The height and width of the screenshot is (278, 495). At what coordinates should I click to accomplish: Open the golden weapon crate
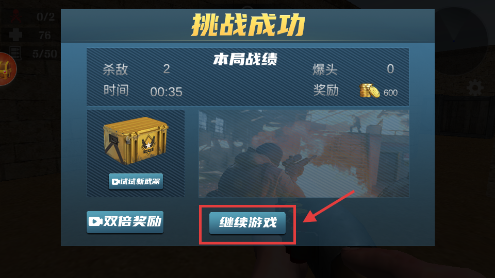(x=136, y=141)
